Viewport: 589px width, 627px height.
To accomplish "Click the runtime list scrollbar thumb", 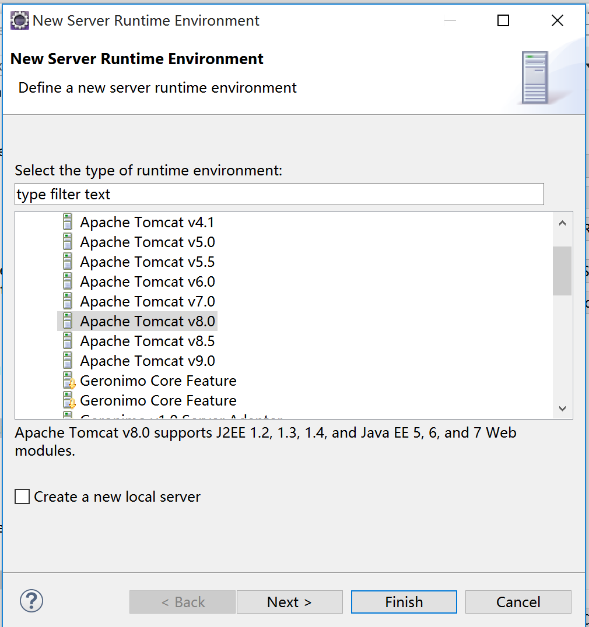I will click(562, 271).
